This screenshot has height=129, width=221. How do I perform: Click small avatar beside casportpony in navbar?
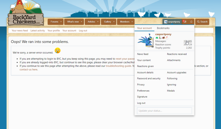166,22
